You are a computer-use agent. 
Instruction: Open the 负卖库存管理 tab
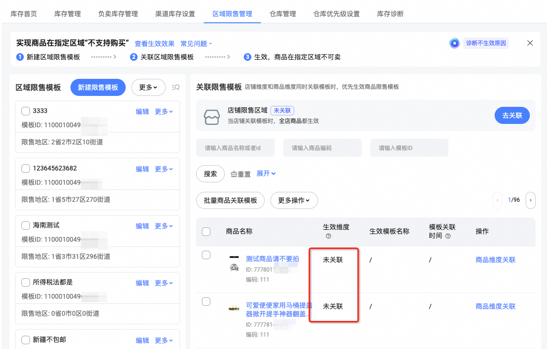(x=118, y=14)
